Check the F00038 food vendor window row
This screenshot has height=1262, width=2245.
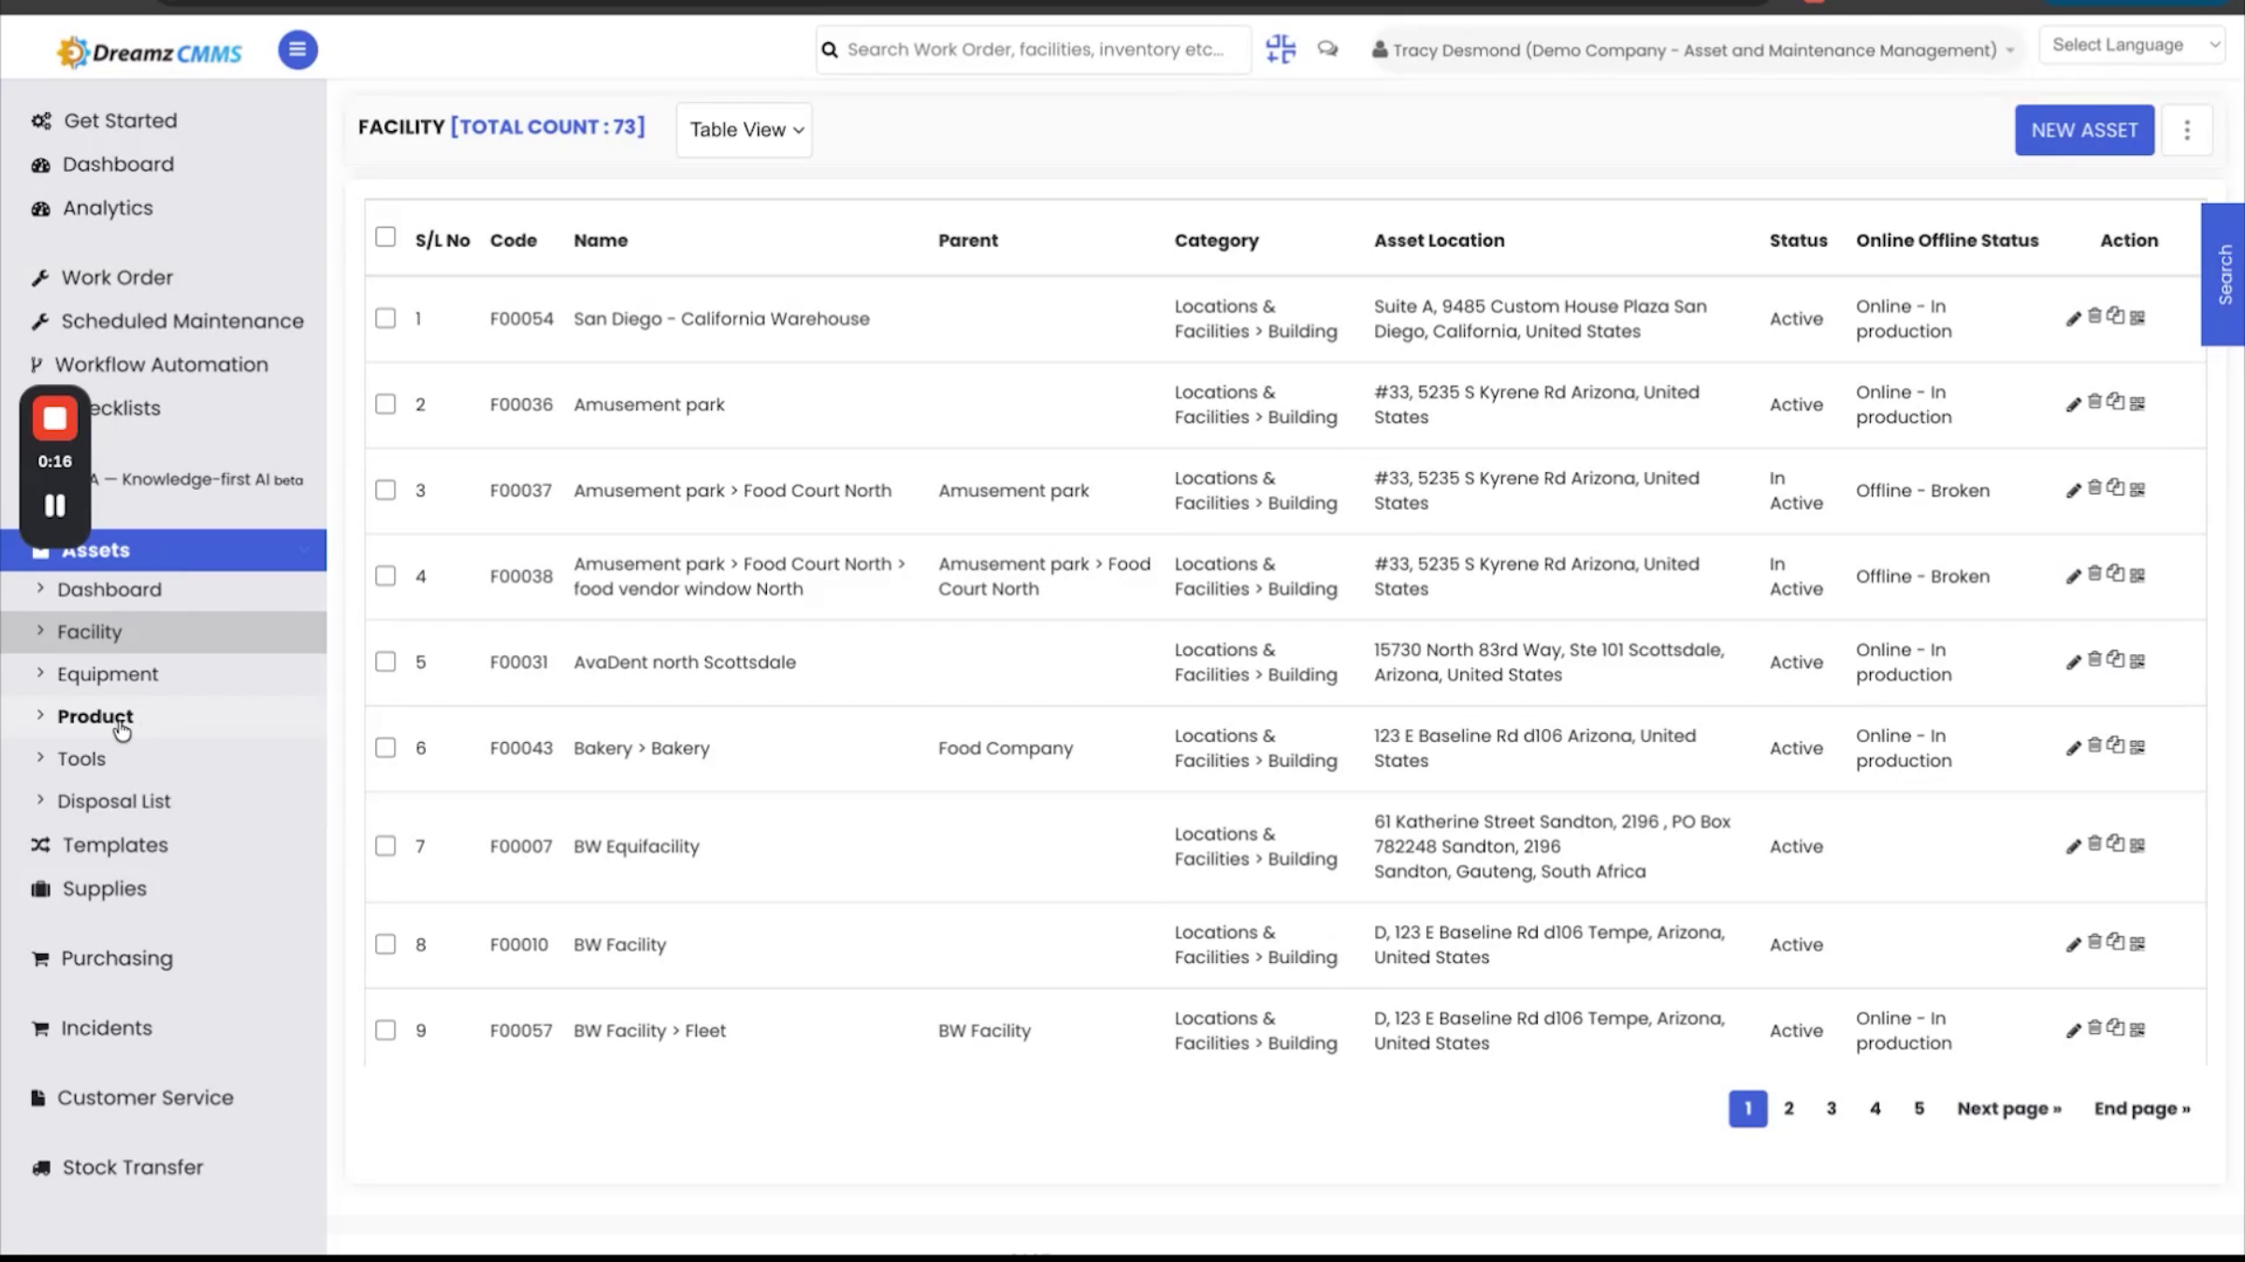coord(385,576)
